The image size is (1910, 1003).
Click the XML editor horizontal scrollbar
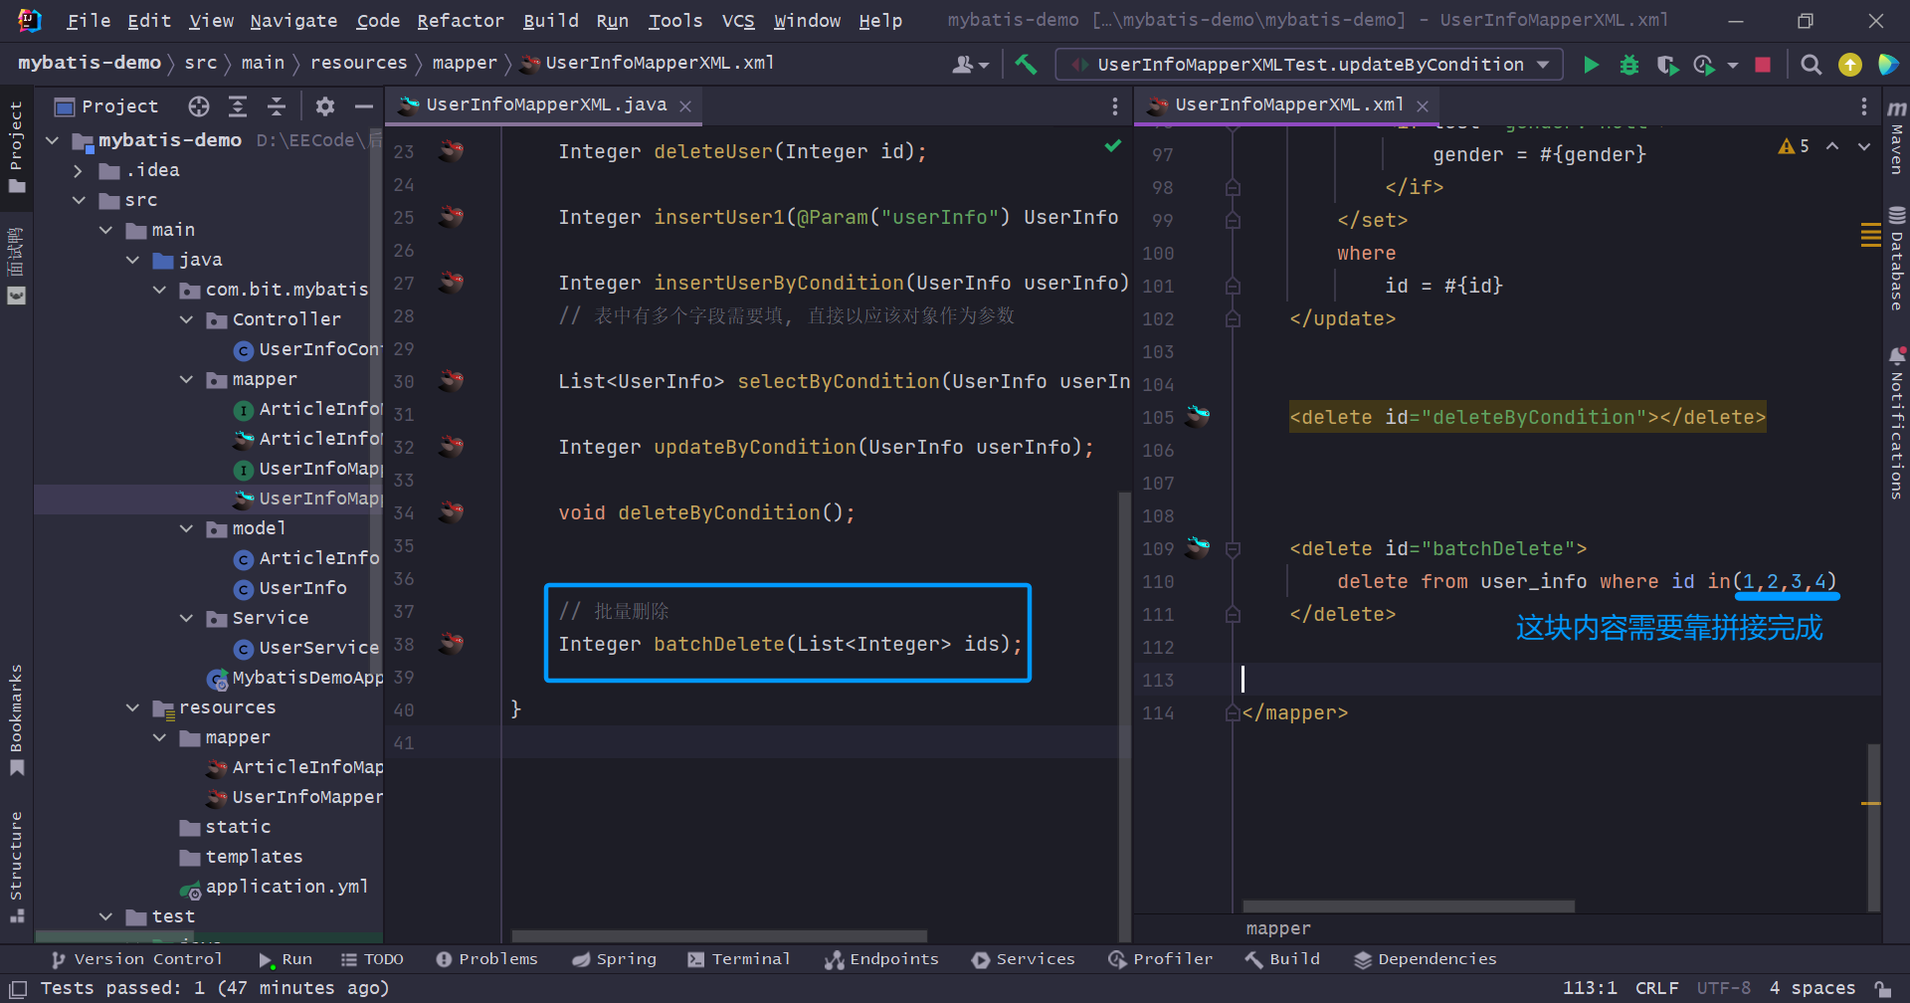click(x=1408, y=906)
